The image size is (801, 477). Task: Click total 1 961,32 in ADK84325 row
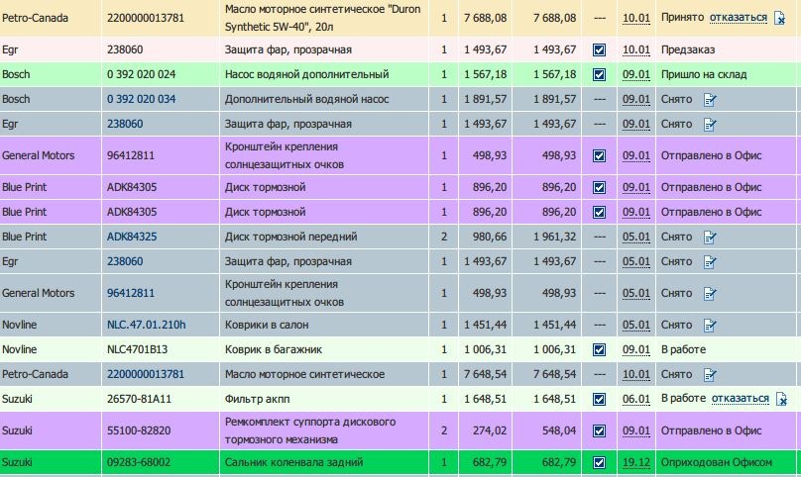554,237
